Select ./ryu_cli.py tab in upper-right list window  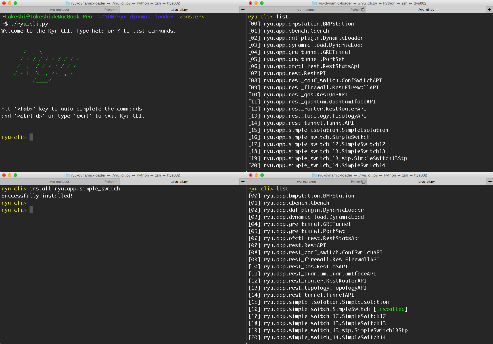[x=426, y=10]
